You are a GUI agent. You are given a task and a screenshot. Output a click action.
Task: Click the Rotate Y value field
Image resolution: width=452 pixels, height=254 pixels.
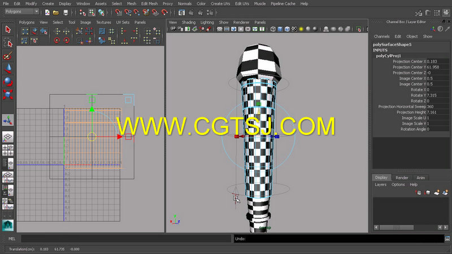click(x=437, y=95)
